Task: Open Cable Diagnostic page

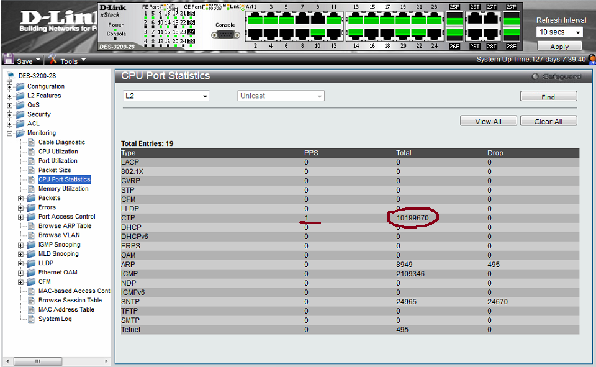Action: (x=61, y=142)
